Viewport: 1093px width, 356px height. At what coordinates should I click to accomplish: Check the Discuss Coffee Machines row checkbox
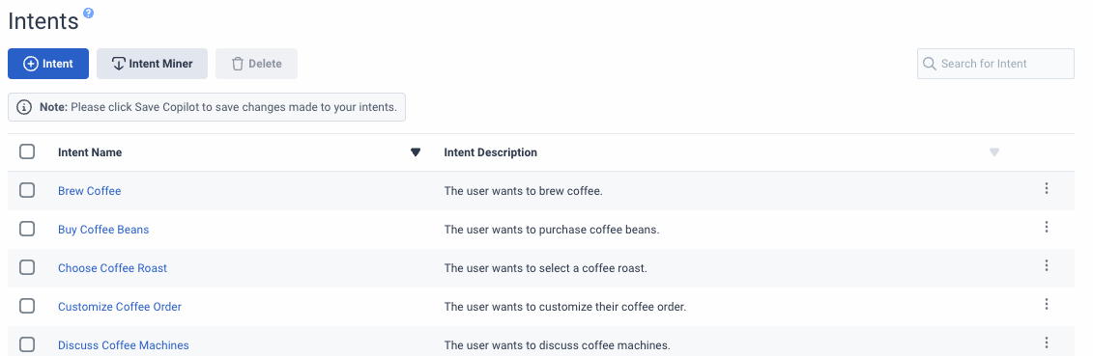click(x=27, y=344)
